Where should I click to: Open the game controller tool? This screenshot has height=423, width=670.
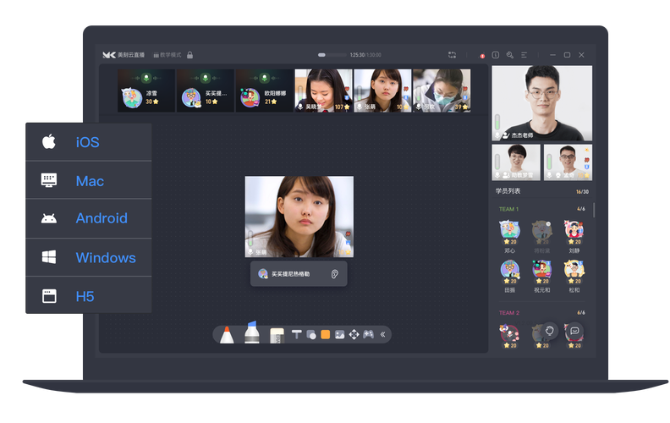[368, 334]
